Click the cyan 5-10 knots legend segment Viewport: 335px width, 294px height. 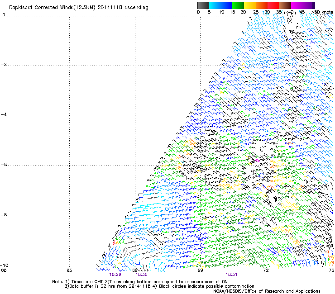(215, 5)
